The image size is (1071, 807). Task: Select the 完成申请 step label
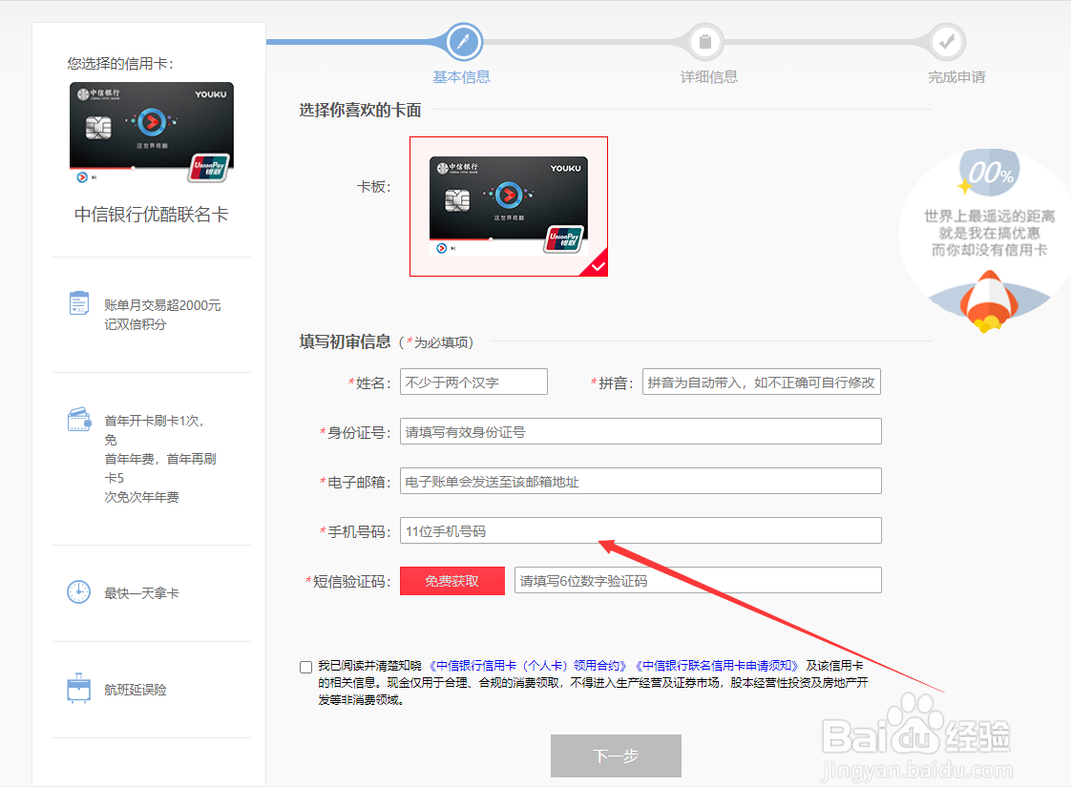click(956, 77)
